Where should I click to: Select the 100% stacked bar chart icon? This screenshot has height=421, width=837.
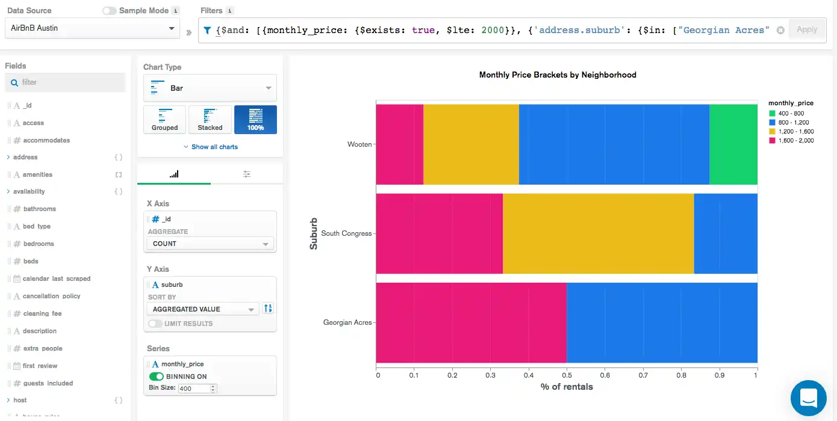[254, 119]
